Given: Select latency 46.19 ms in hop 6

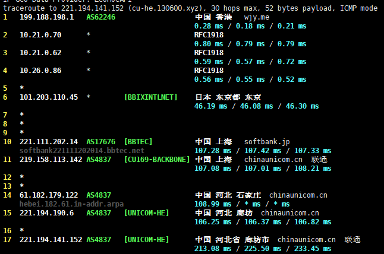Looking at the screenshot, I should 210,106.
